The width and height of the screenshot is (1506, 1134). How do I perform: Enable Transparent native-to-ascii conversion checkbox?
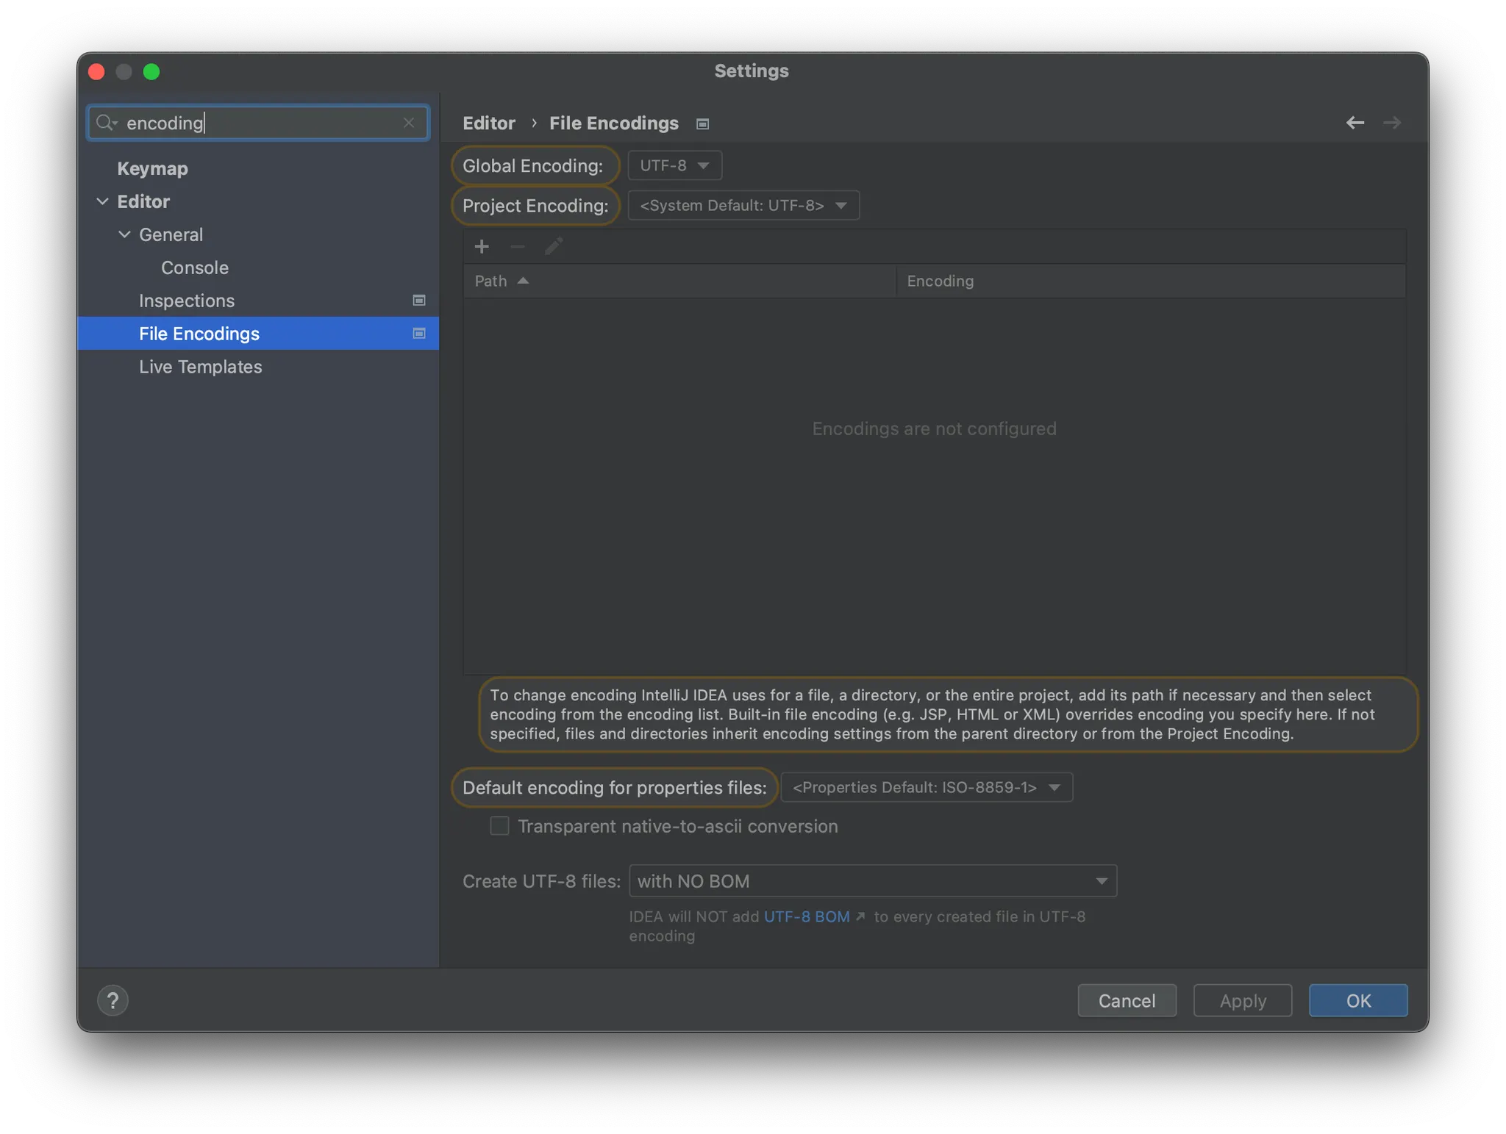coord(500,826)
